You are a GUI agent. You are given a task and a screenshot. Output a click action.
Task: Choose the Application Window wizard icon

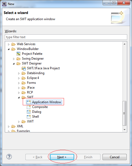pyautogui.click(x=29, y=102)
